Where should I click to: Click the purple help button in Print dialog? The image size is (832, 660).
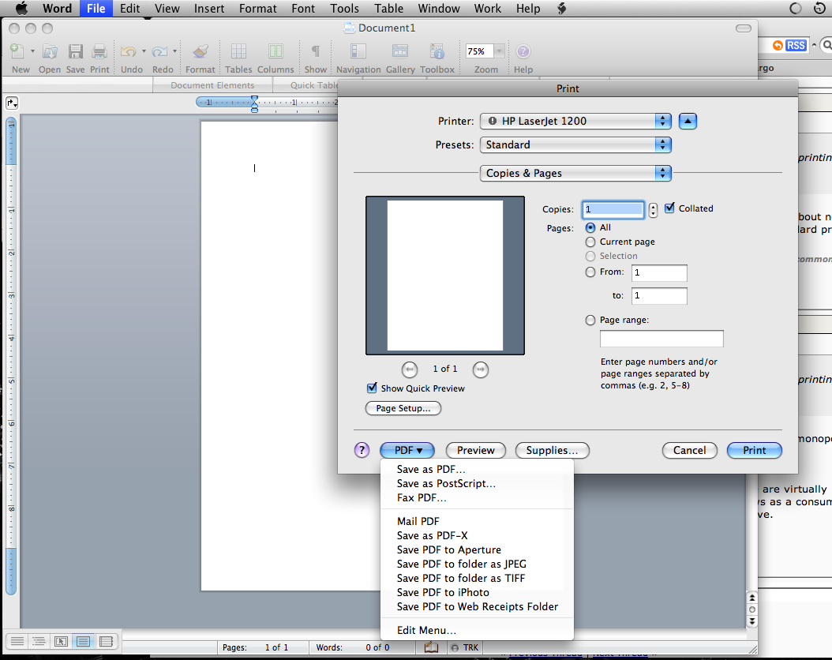(362, 451)
